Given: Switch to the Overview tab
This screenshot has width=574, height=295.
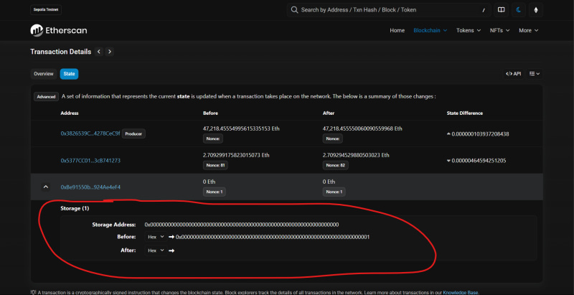Looking at the screenshot, I should coord(44,74).
